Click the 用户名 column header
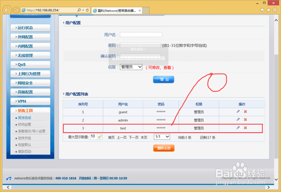Image resolution: width=281 pixels, height=192 pixels. (x=123, y=104)
